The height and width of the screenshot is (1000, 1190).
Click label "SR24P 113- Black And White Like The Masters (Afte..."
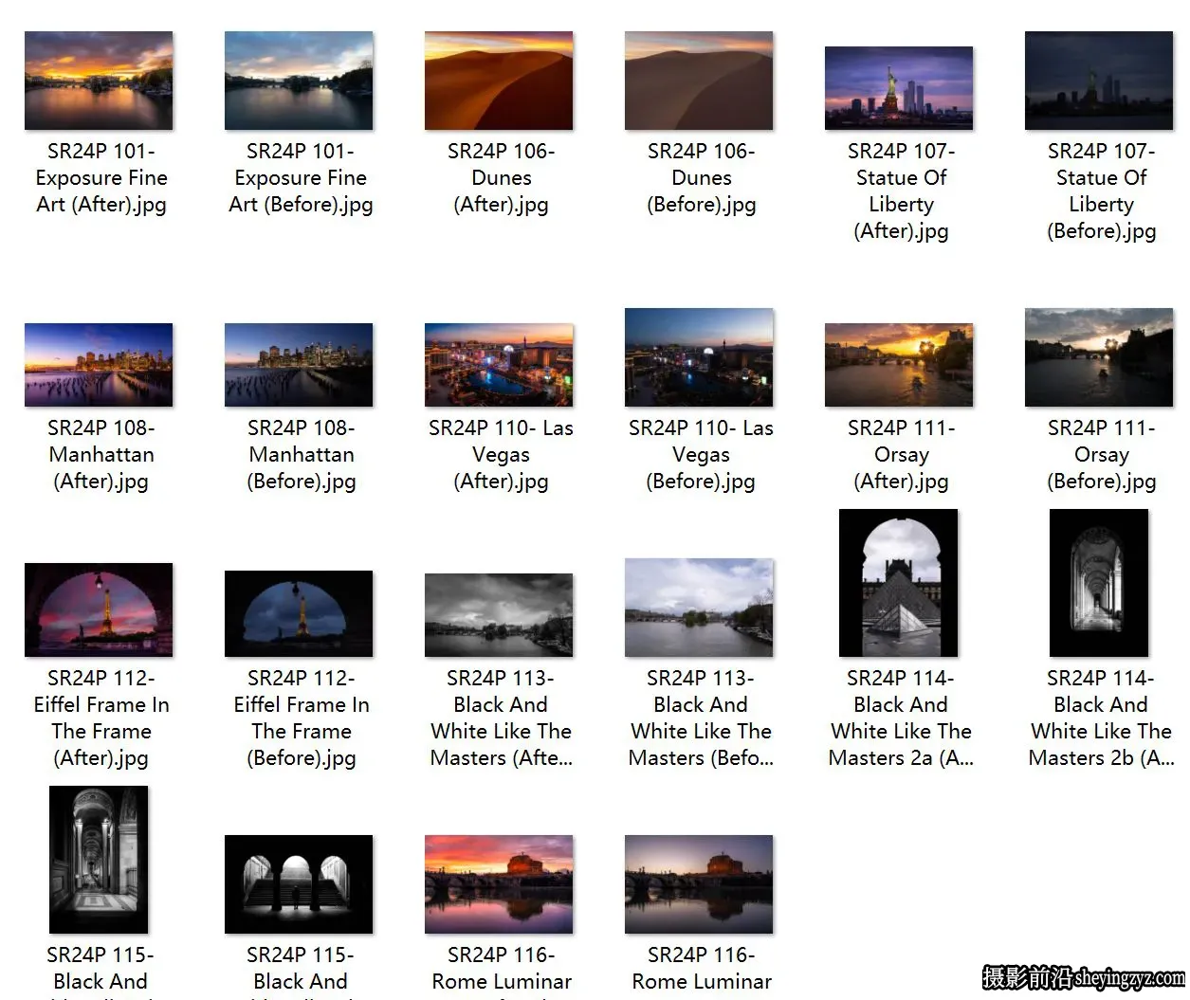[502, 718]
